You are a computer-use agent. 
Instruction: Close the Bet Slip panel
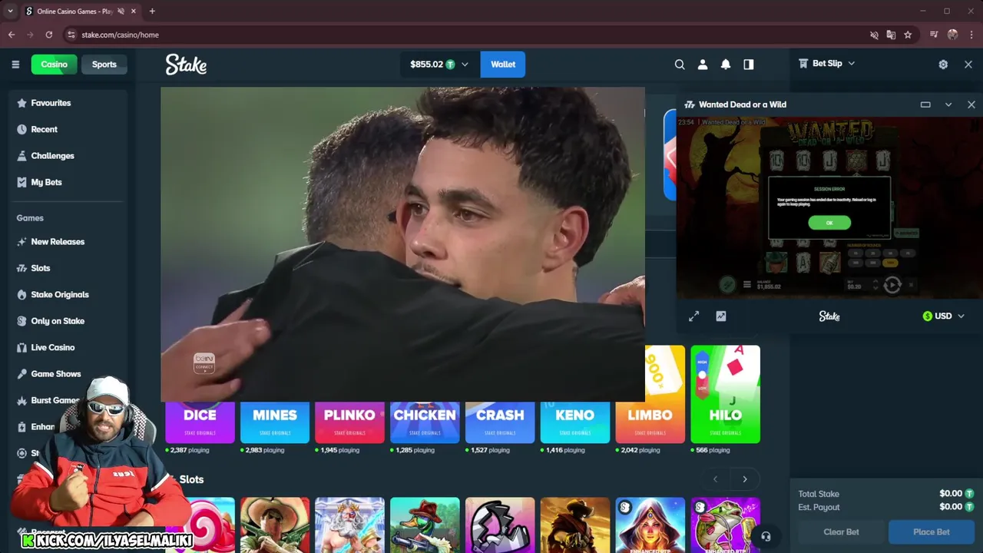968,65
